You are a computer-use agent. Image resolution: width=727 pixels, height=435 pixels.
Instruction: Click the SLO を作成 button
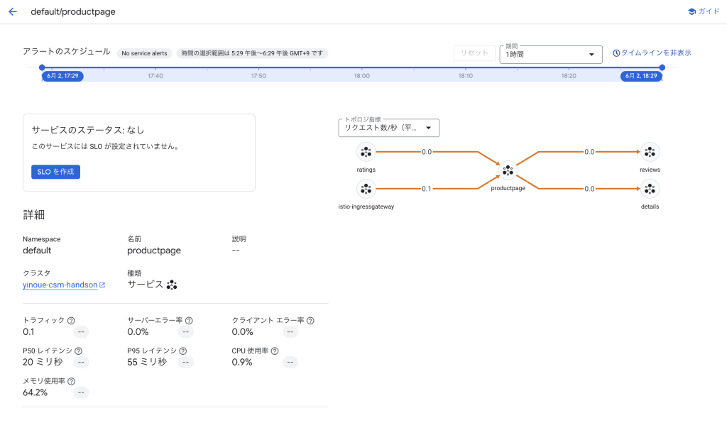(x=55, y=172)
